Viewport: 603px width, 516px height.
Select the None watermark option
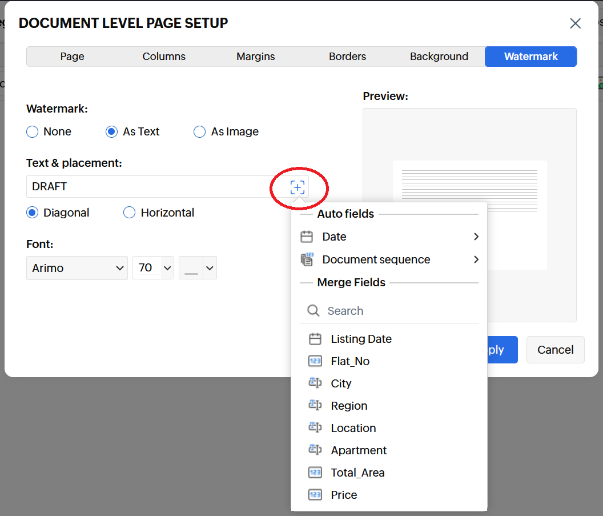tap(33, 132)
